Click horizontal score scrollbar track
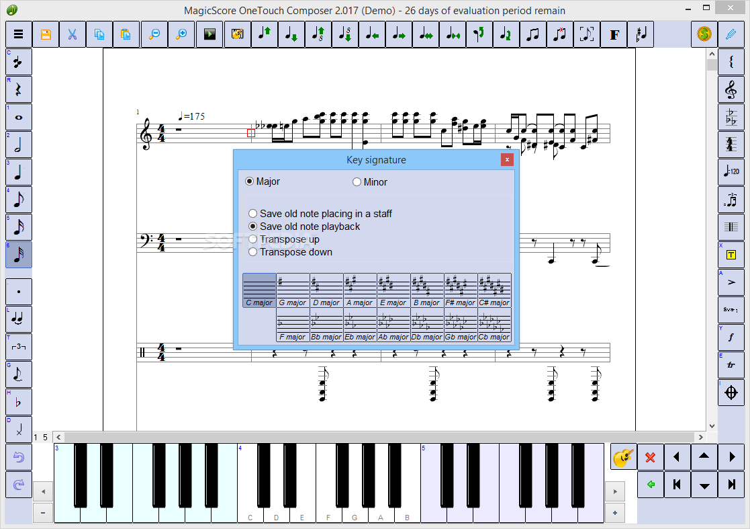 coord(379,437)
